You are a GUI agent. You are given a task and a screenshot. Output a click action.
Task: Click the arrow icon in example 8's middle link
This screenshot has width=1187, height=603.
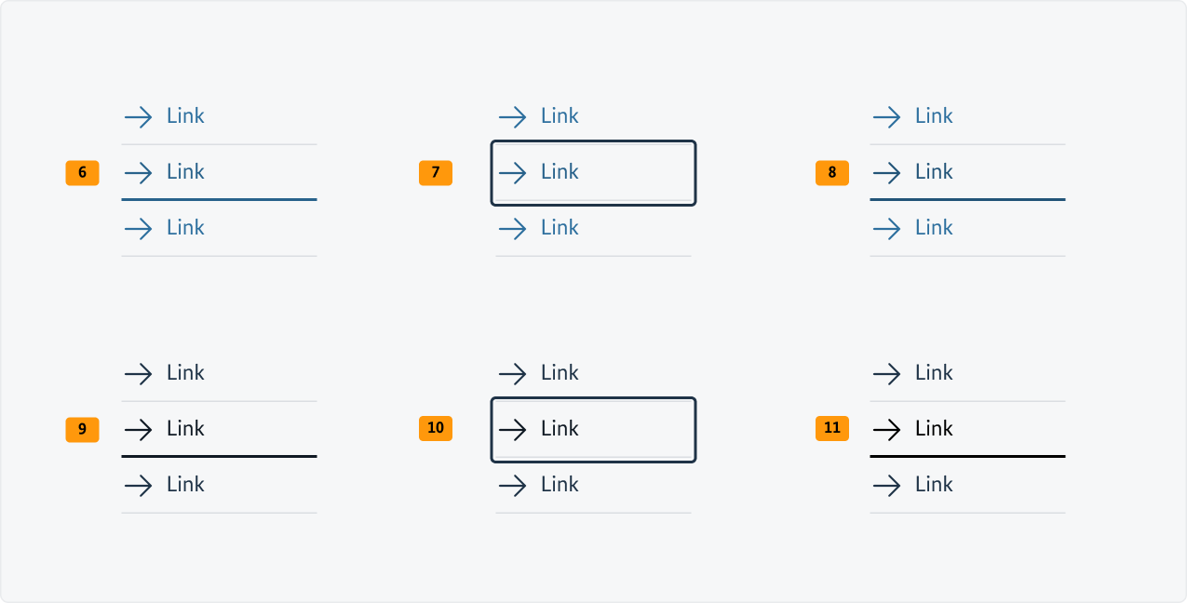point(886,172)
